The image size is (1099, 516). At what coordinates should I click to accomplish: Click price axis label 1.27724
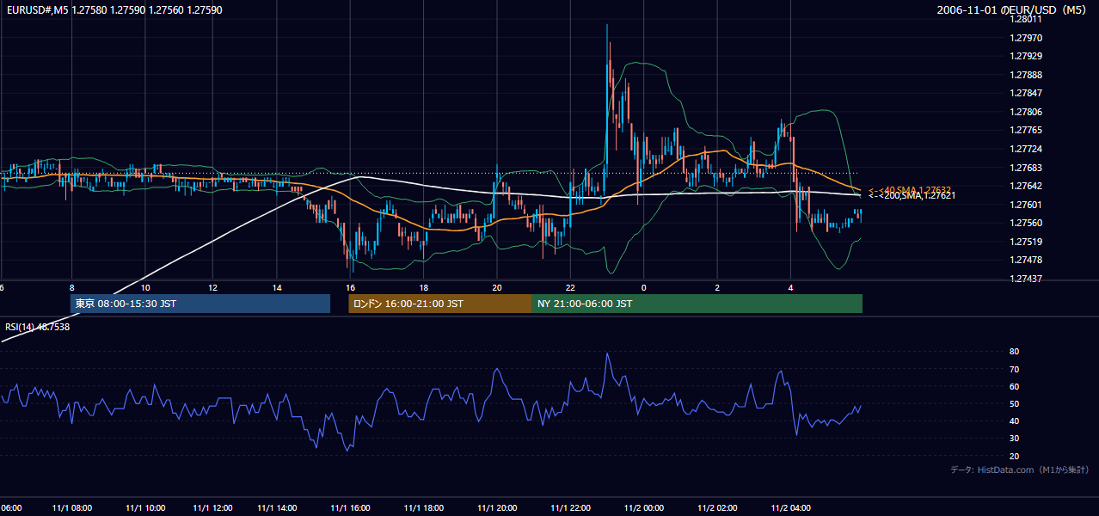pos(1026,149)
